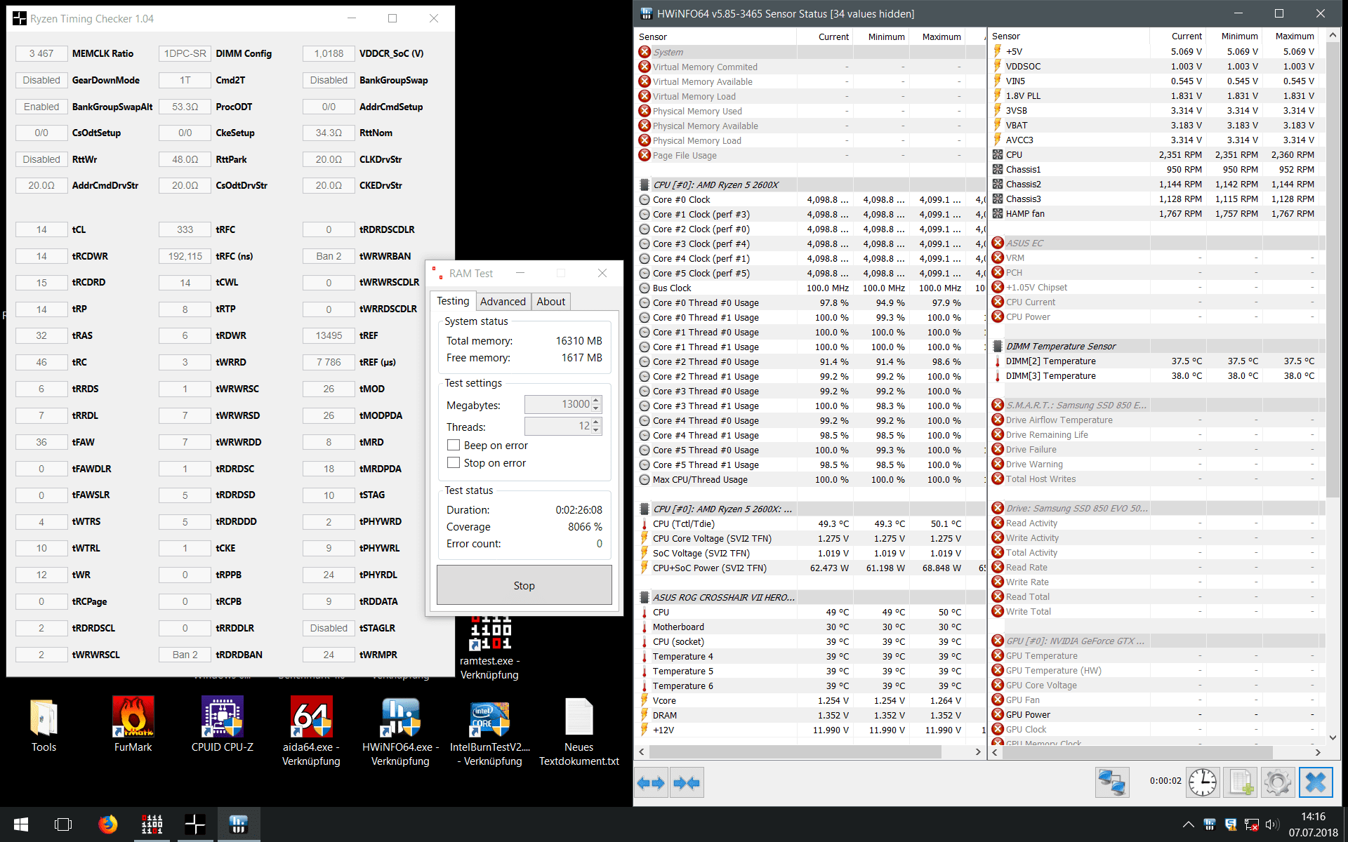Click the Threads input field showing 12

click(x=557, y=426)
